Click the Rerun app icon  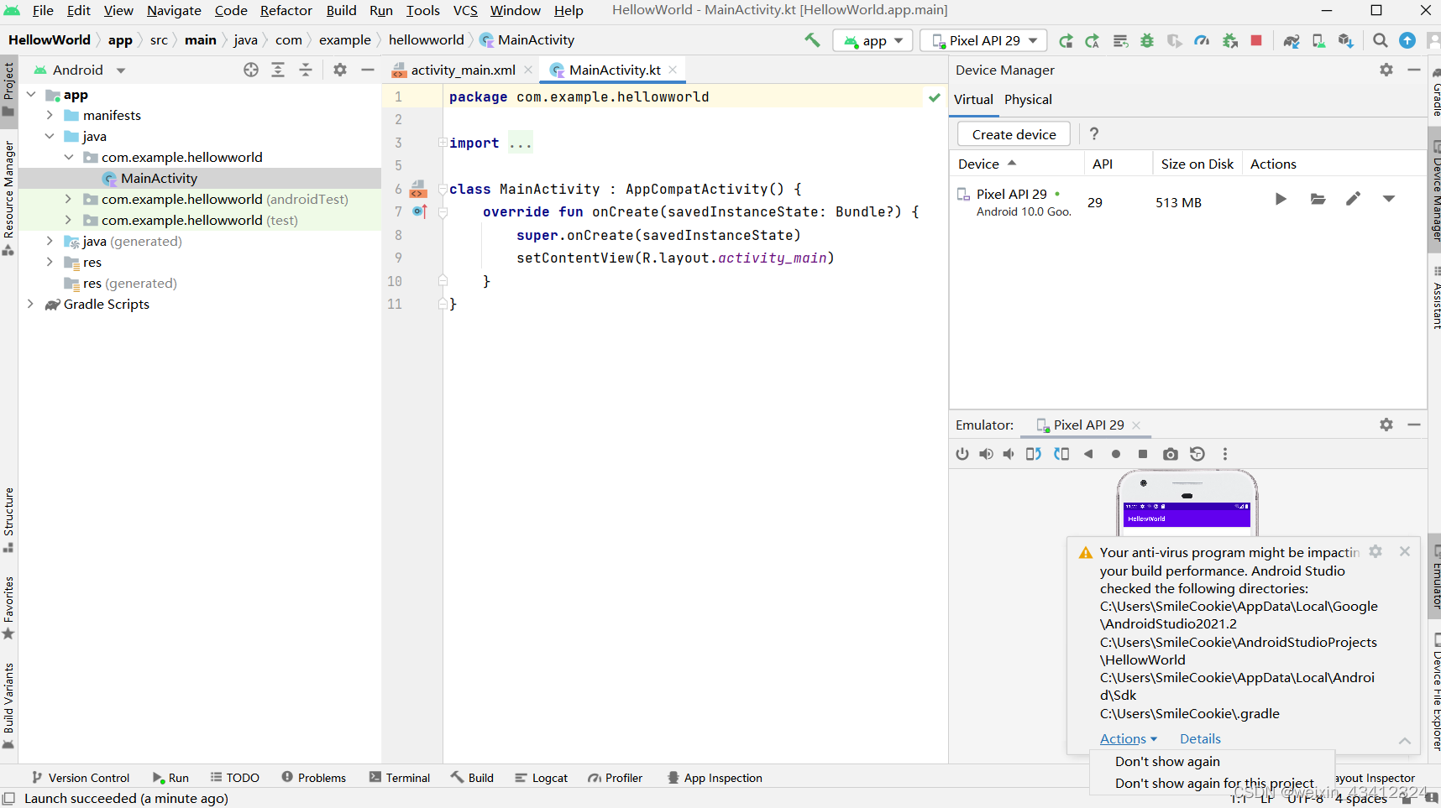point(1066,40)
